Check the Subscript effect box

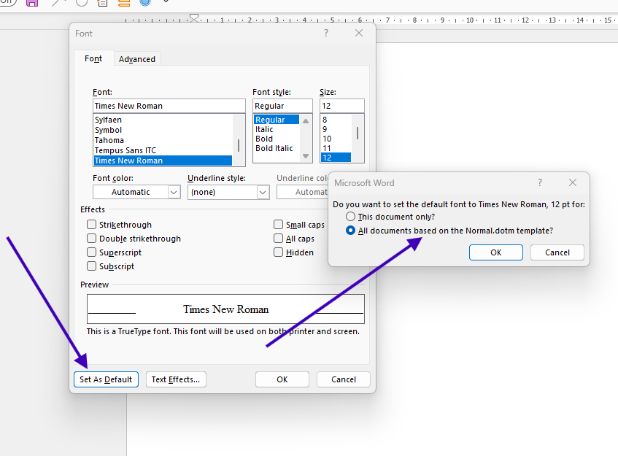91,266
